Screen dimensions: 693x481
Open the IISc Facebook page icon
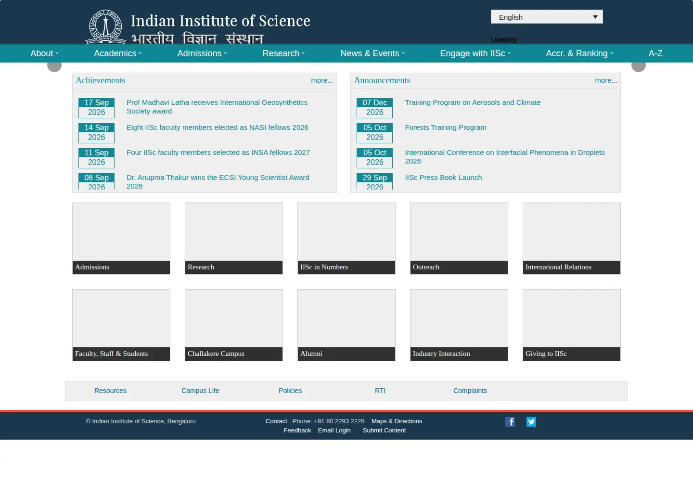click(x=510, y=422)
